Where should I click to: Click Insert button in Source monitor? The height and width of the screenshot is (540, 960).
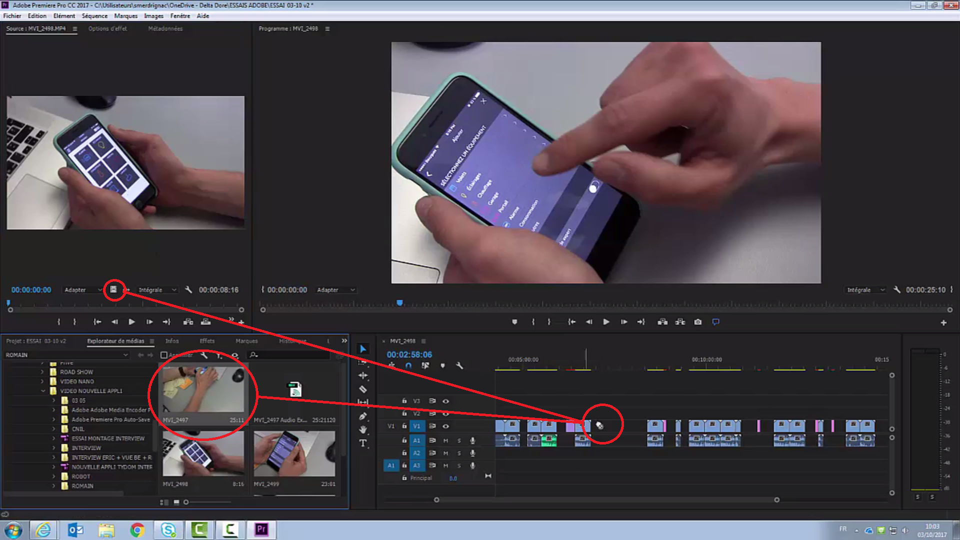point(188,322)
